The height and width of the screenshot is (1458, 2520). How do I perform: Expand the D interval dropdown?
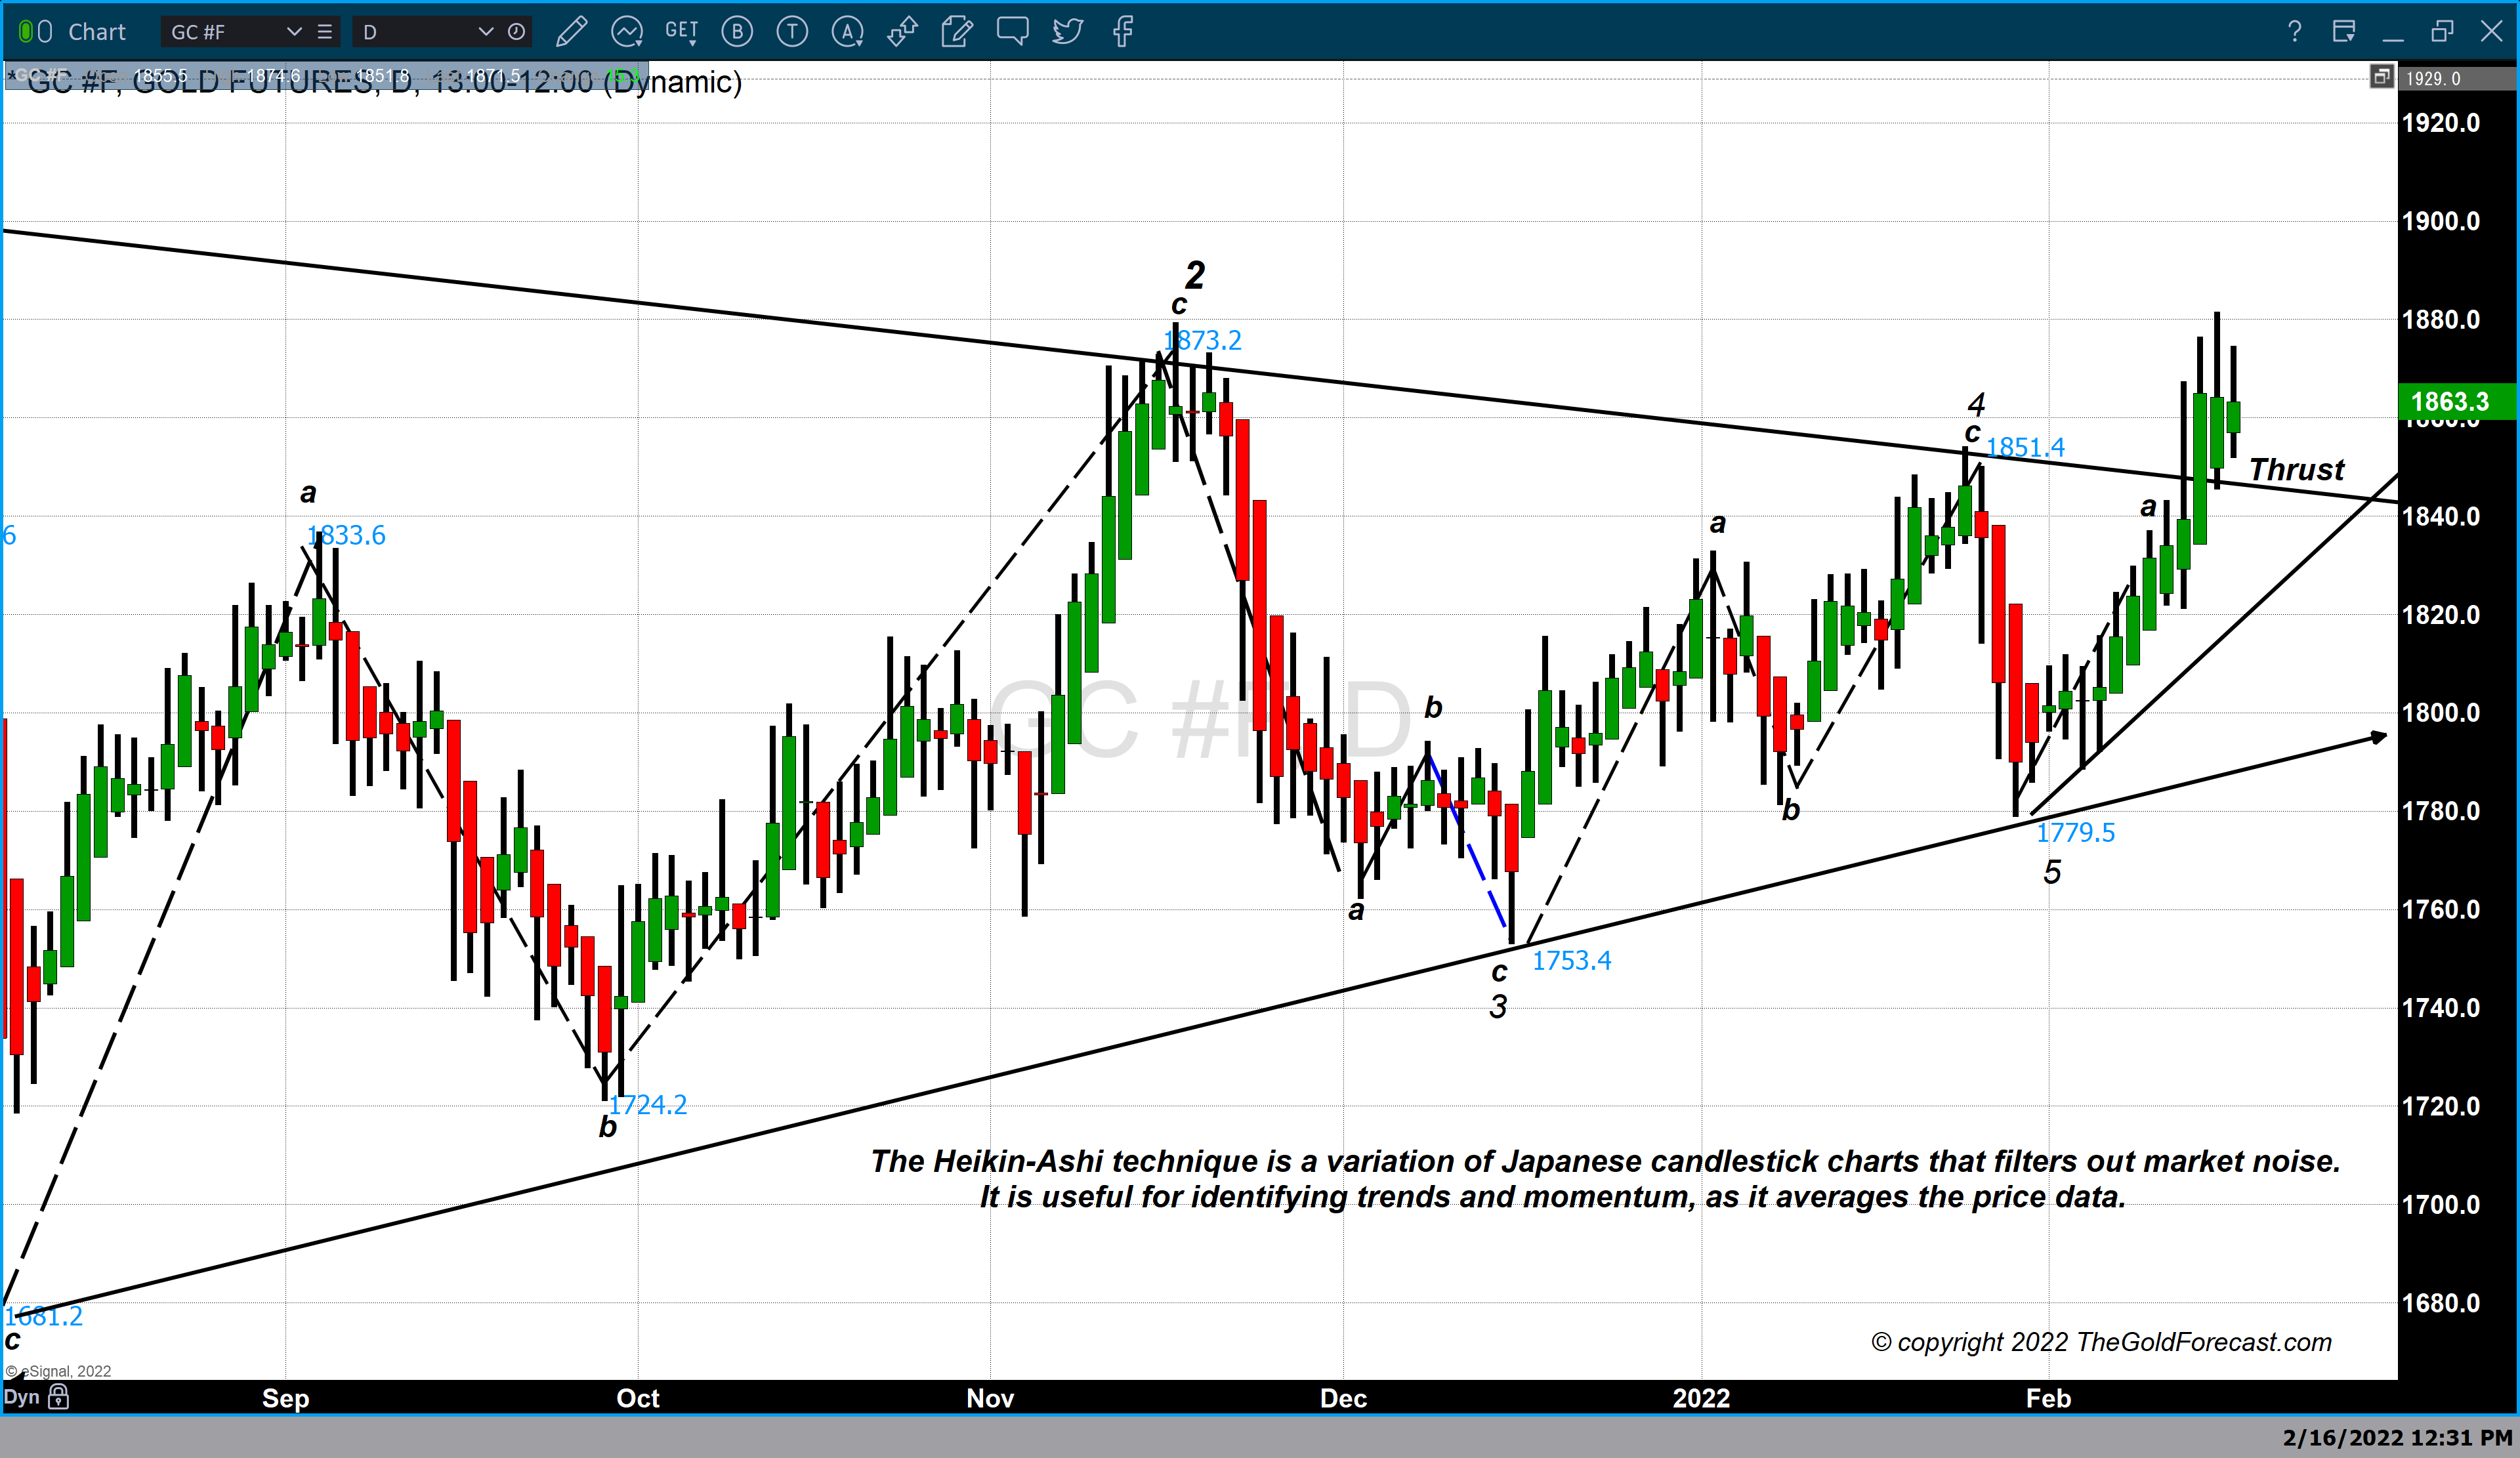486,32
